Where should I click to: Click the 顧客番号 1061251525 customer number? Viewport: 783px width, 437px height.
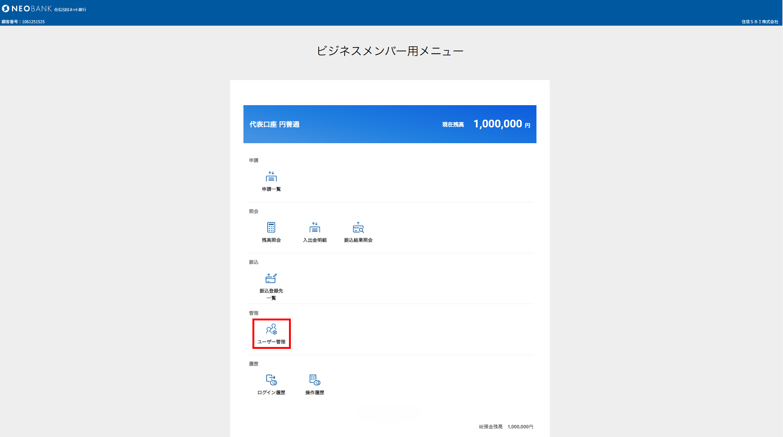point(23,21)
